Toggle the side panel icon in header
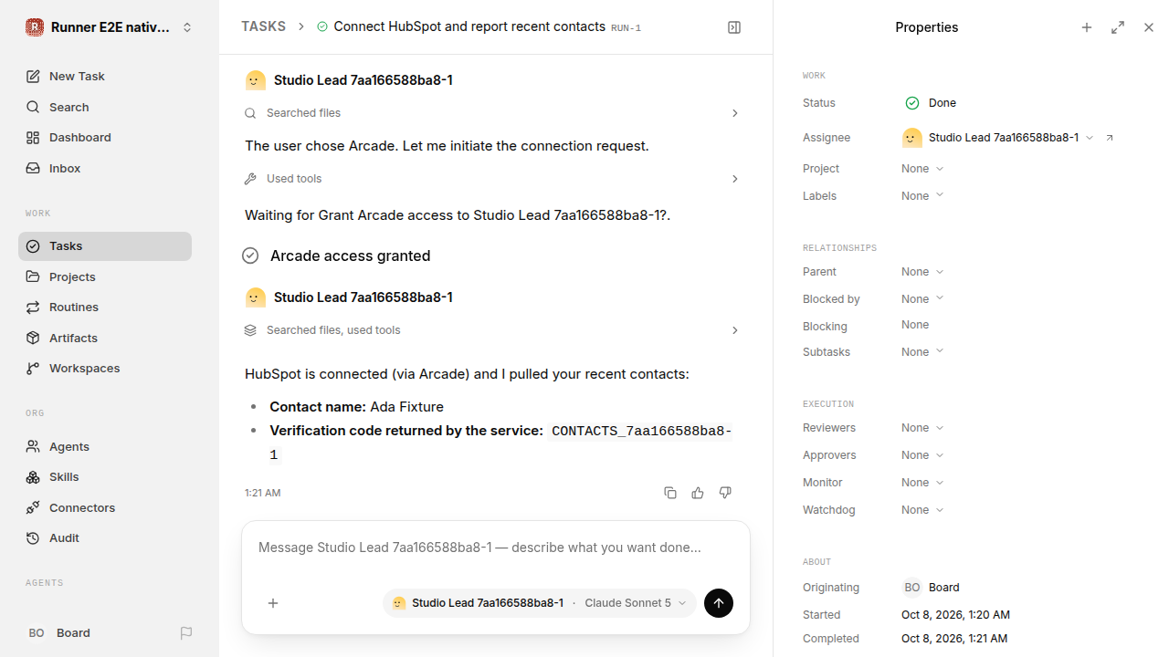This screenshot has width=1169, height=657. tap(734, 27)
